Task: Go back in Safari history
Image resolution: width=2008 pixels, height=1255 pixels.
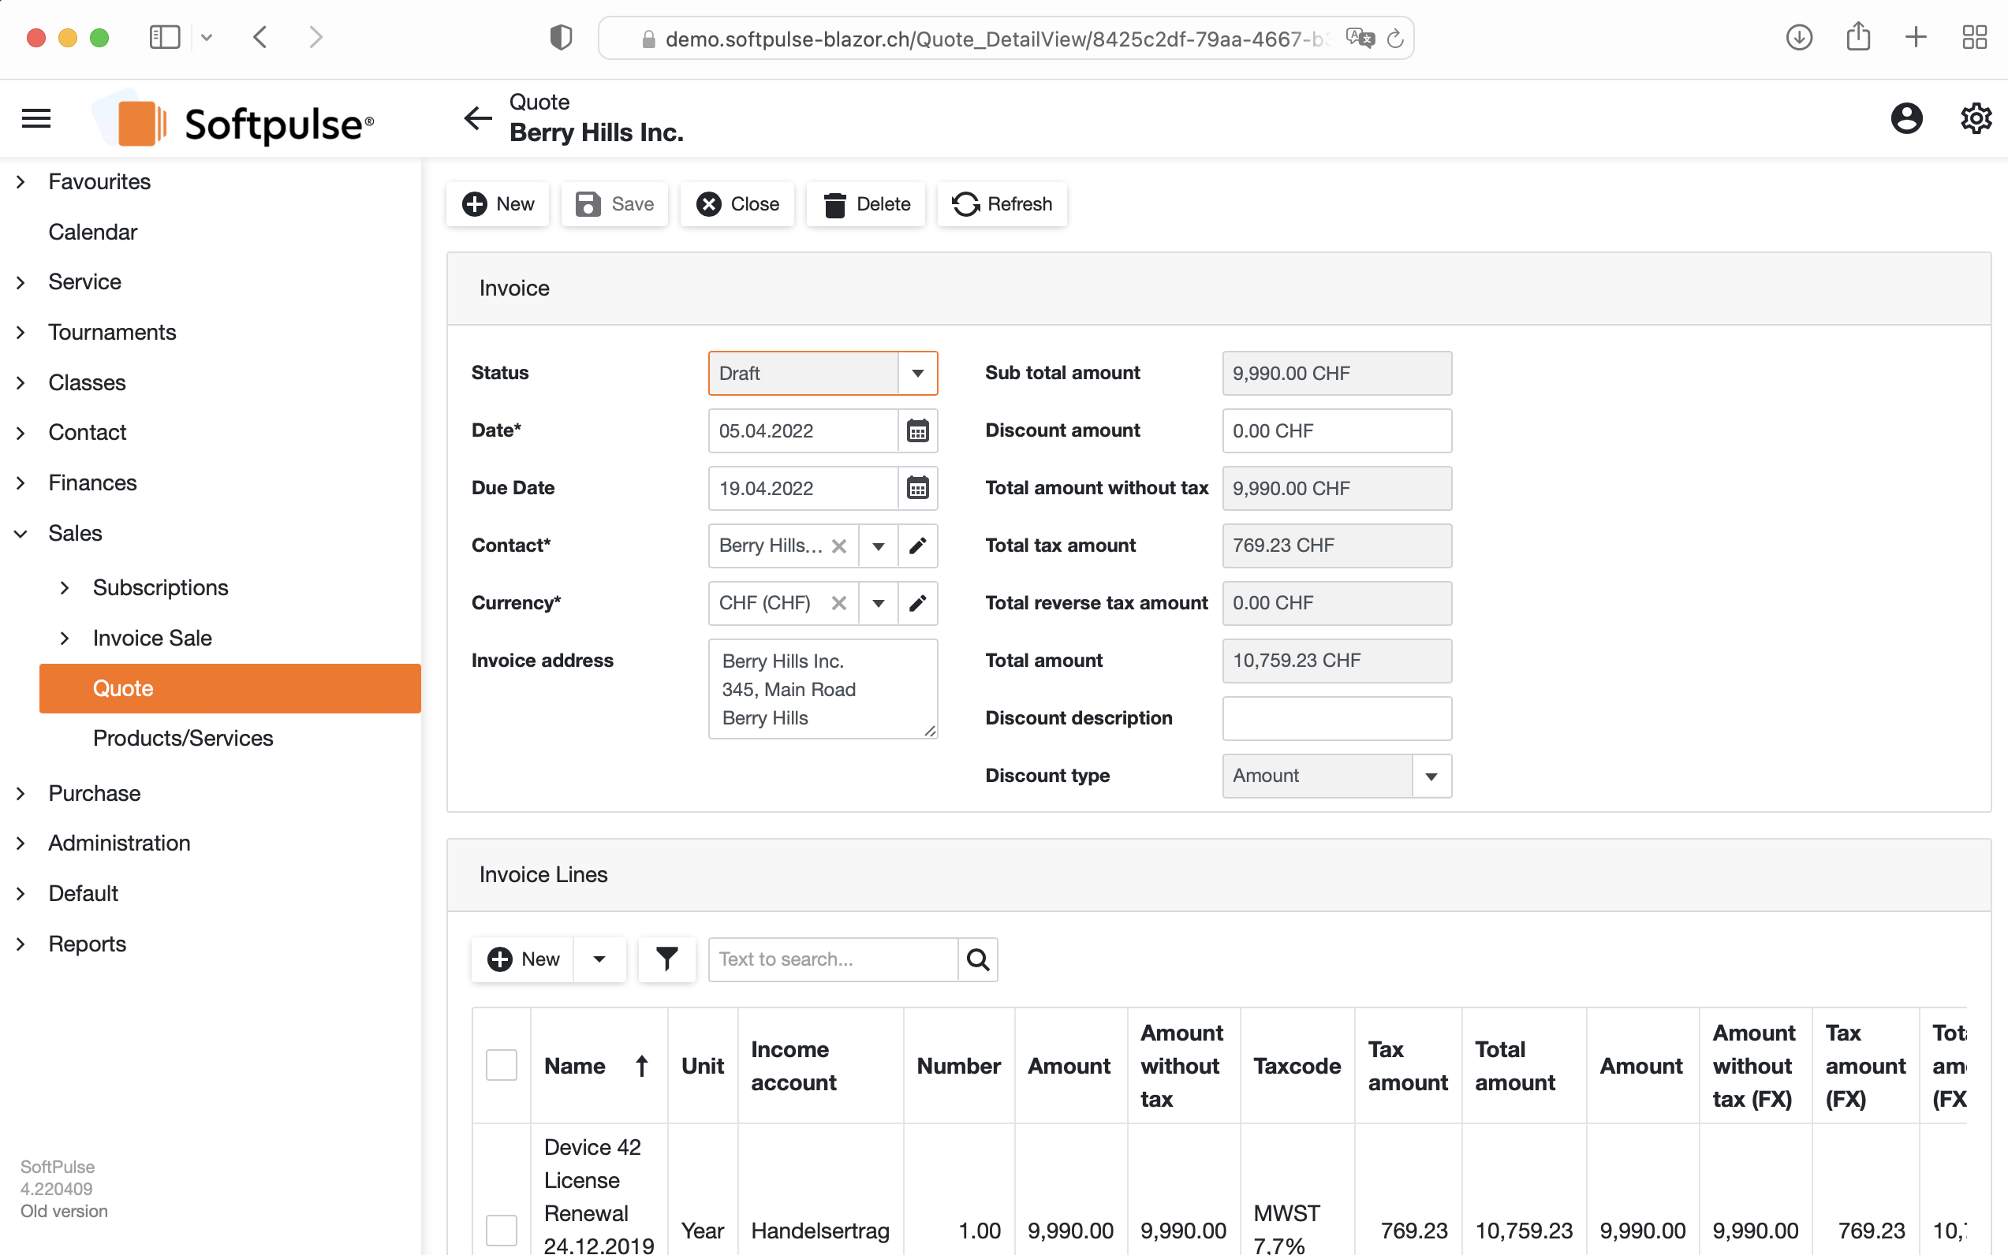Action: (x=260, y=37)
